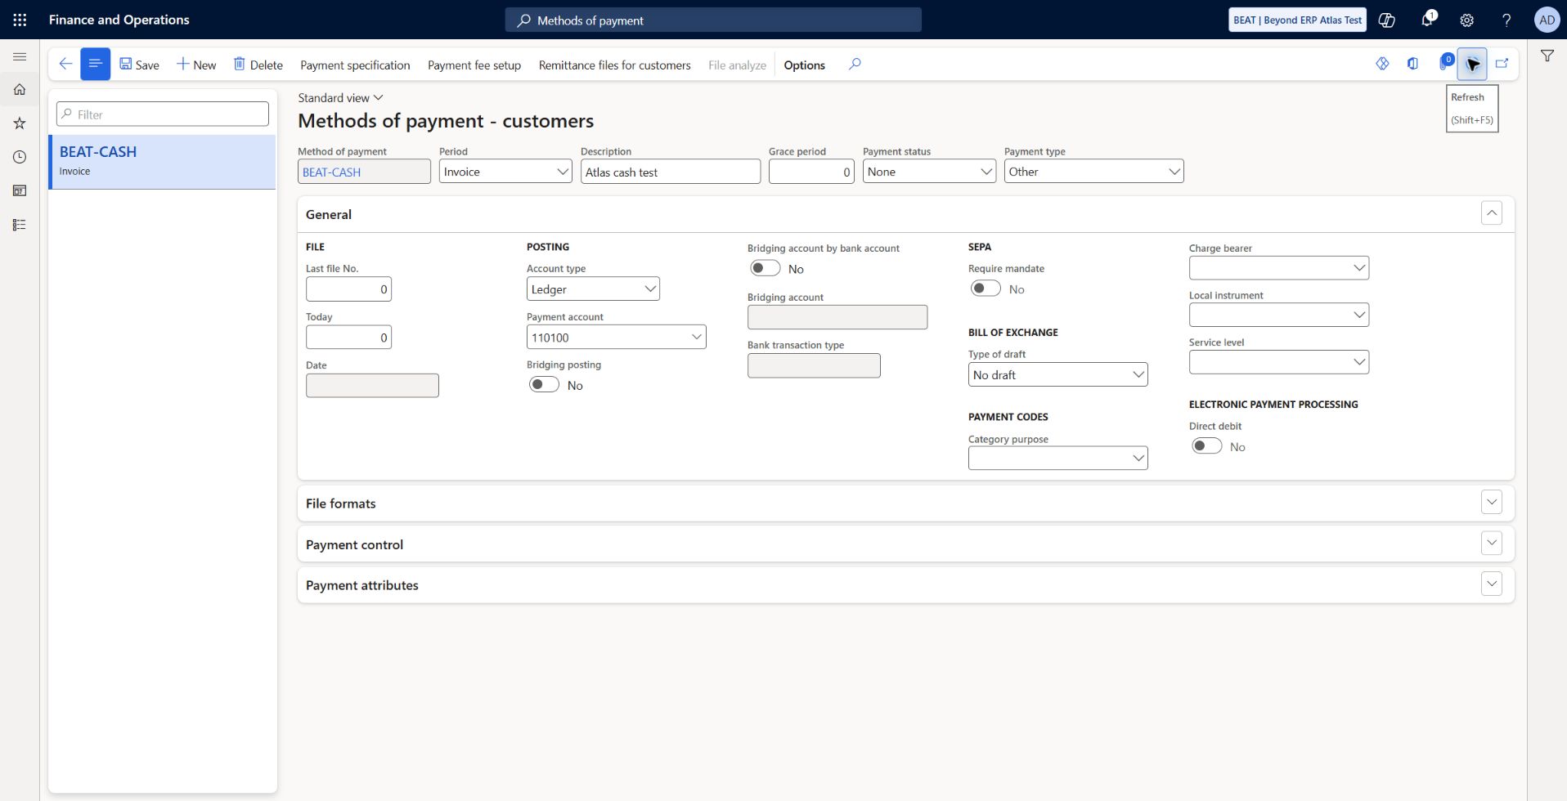This screenshot has width=1567, height=801.
Task: Toggle Bridging account by bank account switch
Action: [765, 268]
